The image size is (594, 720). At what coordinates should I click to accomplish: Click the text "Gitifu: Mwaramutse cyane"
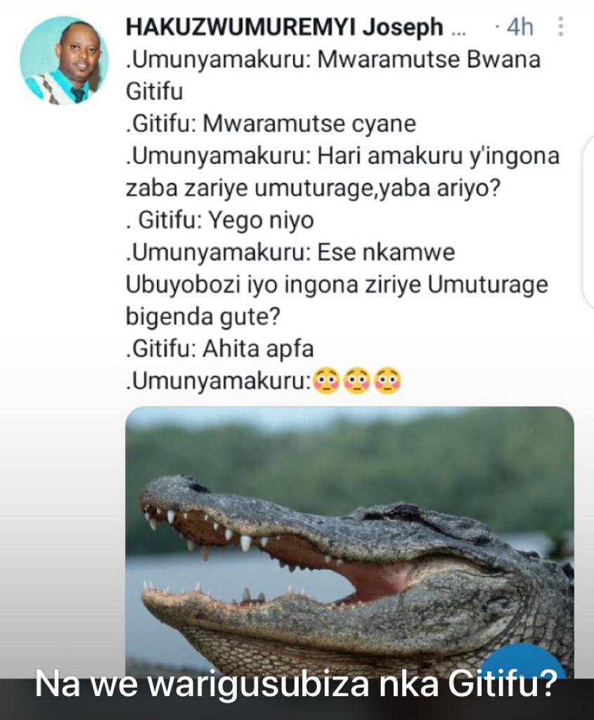pos(271,124)
